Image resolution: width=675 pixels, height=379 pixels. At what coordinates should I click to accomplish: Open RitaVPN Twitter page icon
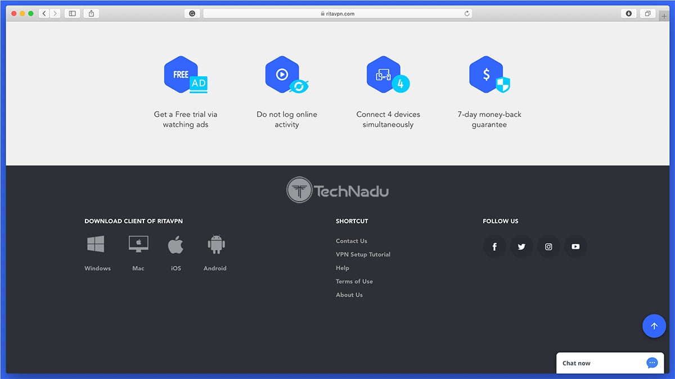click(521, 246)
